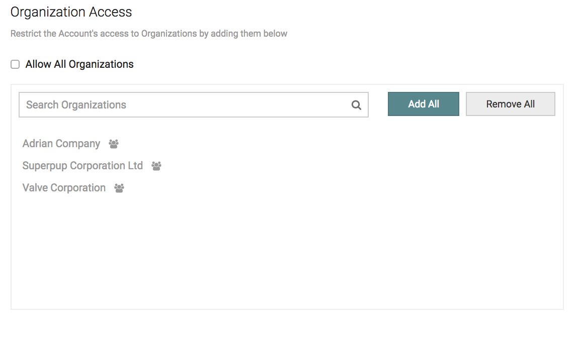Screen dimensions: 575x342
Task: Select Valve Corporation from the list
Action: coord(64,188)
